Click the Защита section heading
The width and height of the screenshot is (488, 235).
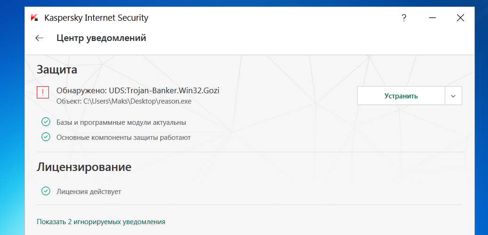[57, 70]
